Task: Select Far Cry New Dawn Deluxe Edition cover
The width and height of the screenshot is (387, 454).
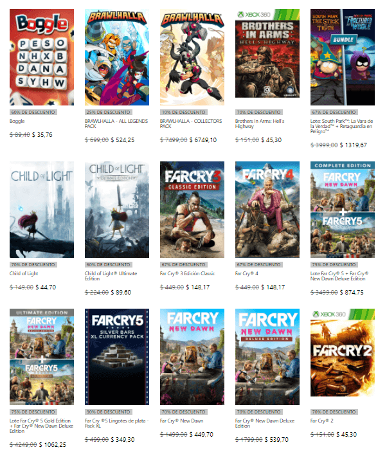Action: pyautogui.click(x=267, y=357)
